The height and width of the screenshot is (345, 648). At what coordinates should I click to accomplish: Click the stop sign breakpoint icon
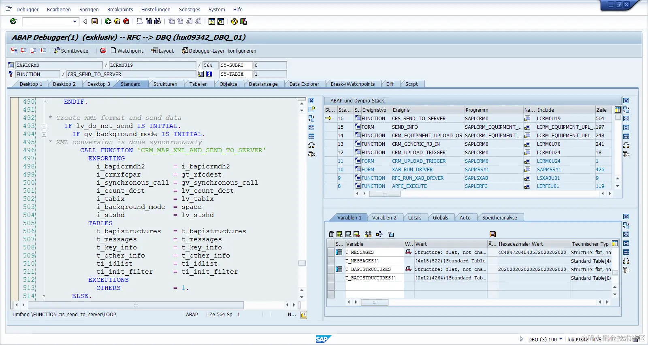click(103, 51)
